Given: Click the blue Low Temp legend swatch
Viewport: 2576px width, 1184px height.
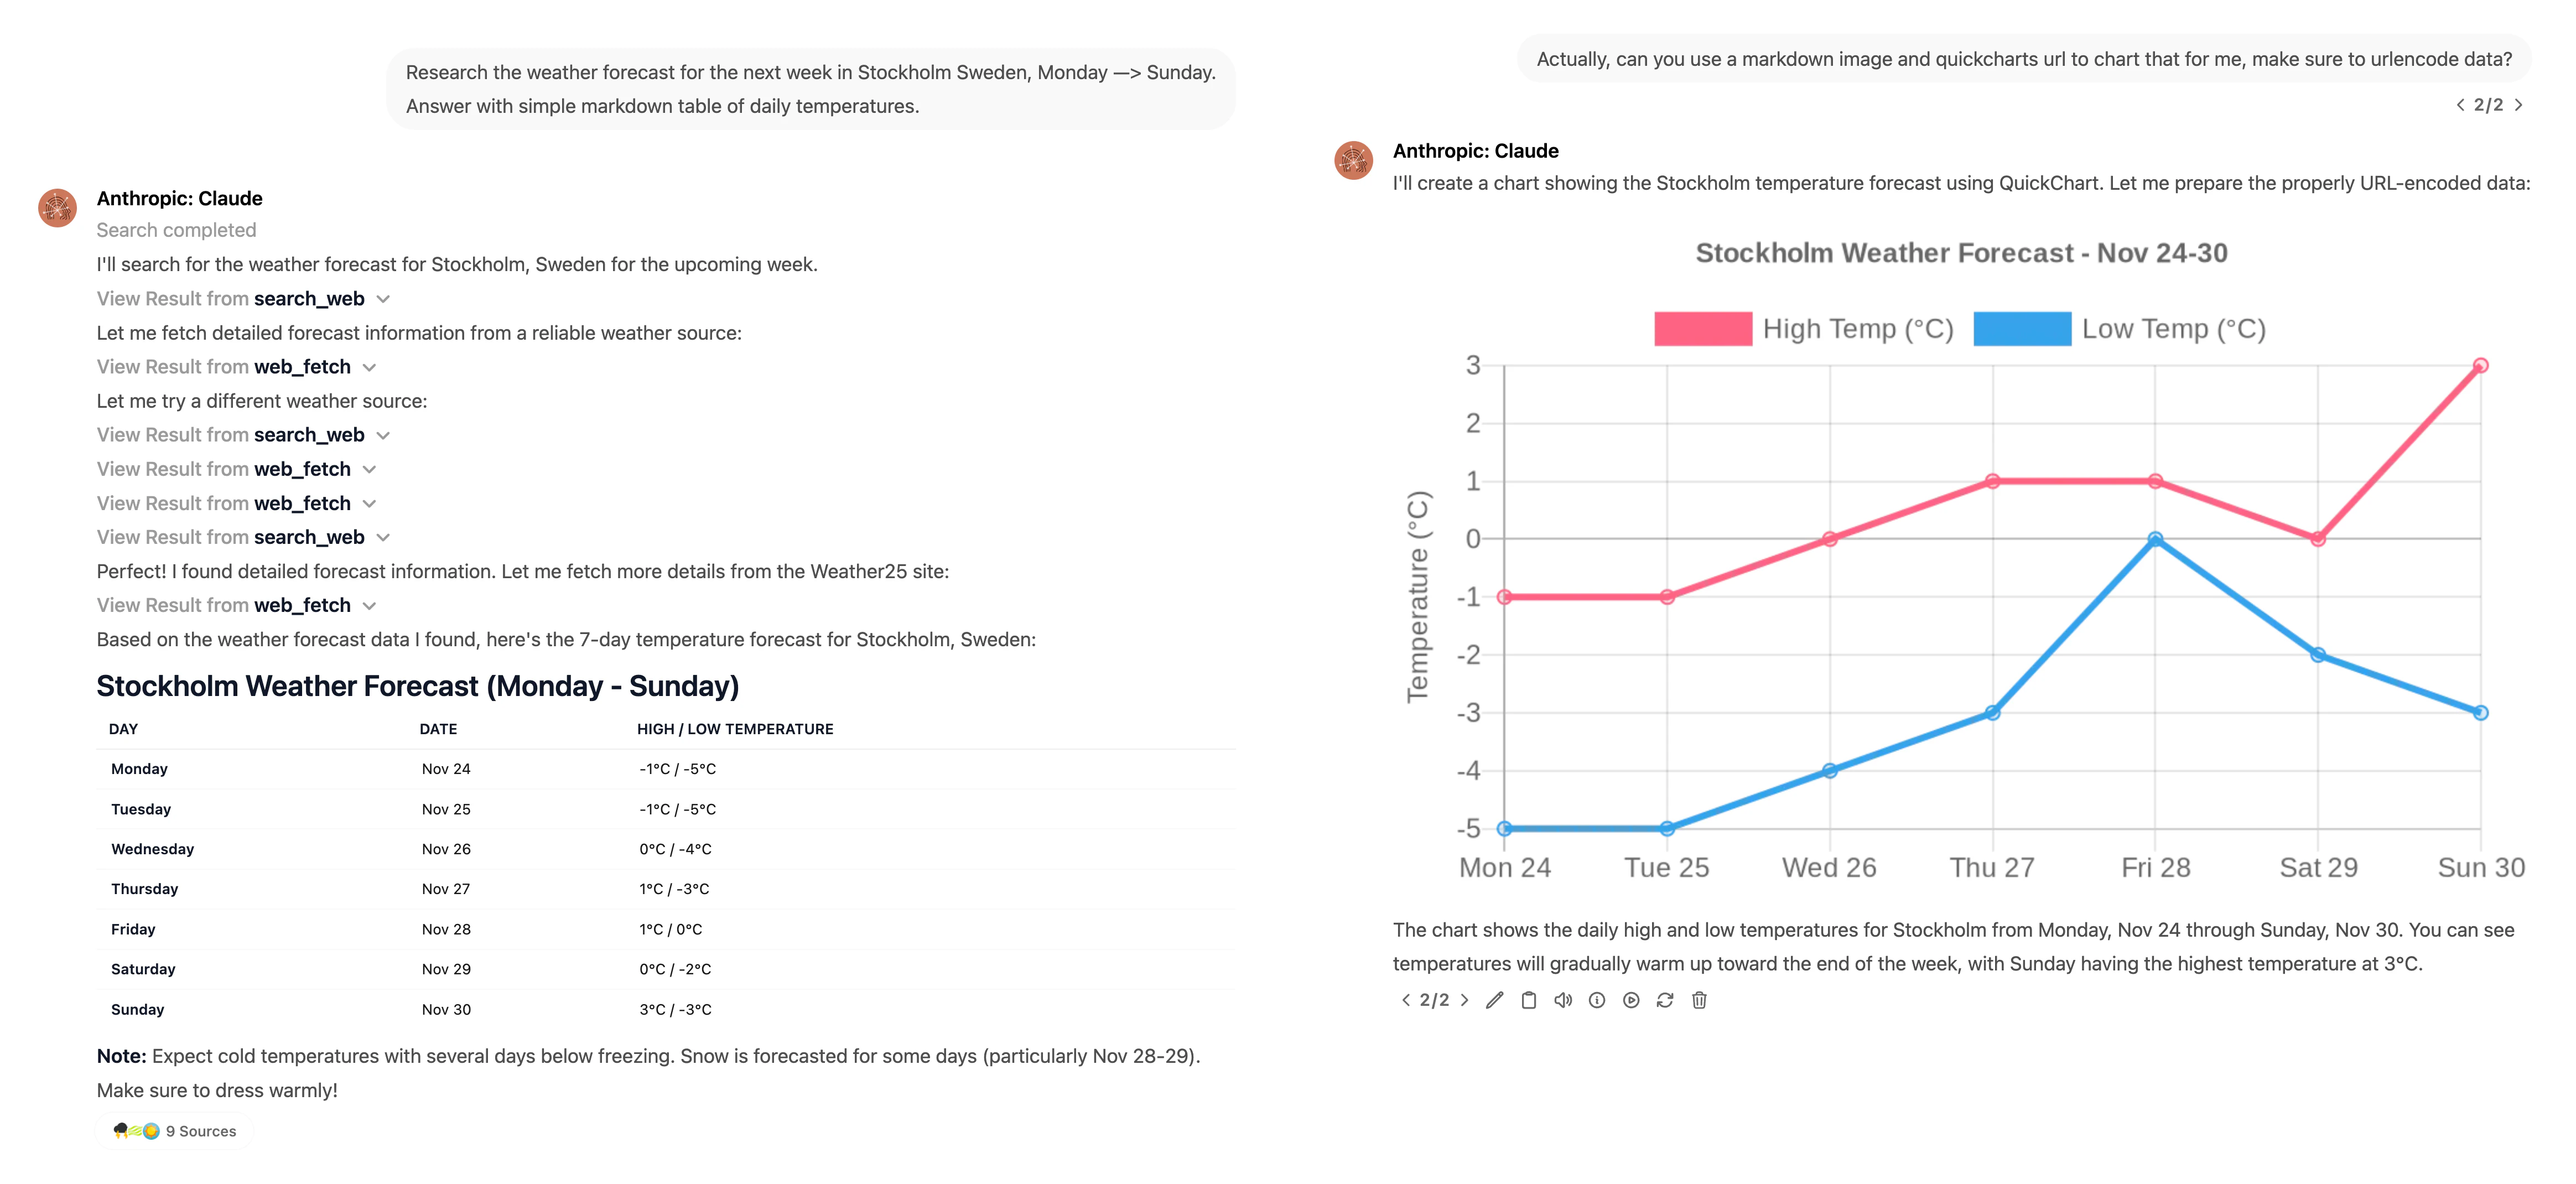Looking at the screenshot, I should click(x=2021, y=329).
